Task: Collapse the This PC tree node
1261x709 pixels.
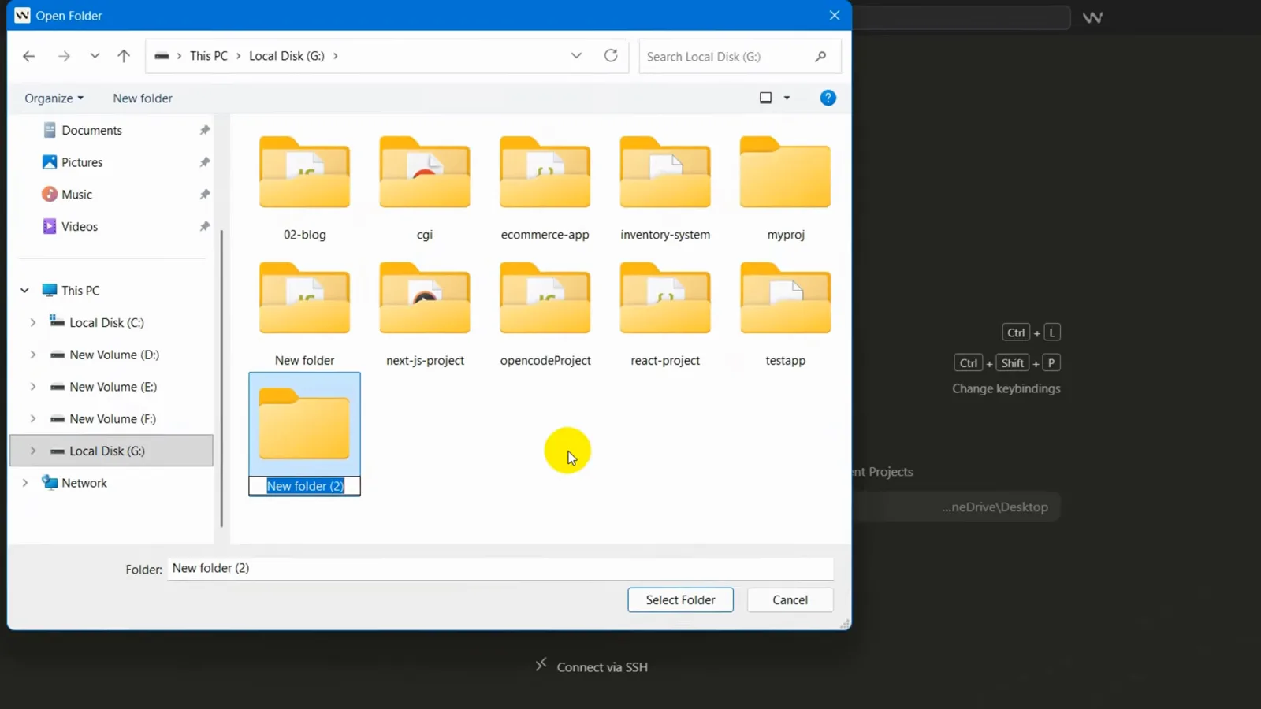Action: 24,291
